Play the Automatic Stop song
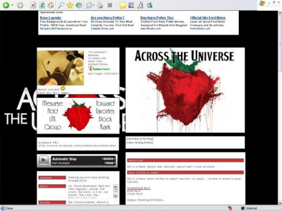Screen dimensions: 282x211 (44, 160)
